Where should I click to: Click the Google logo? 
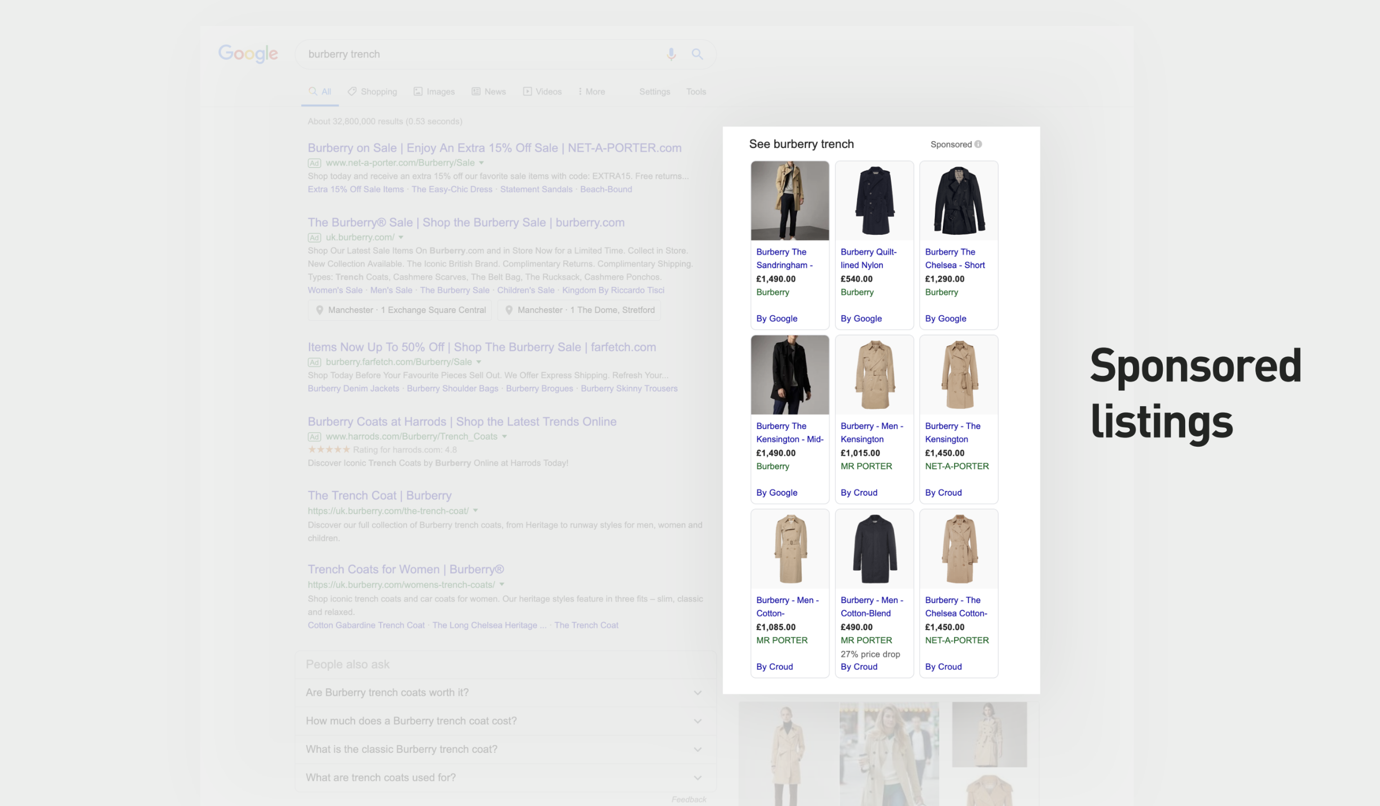(x=248, y=54)
